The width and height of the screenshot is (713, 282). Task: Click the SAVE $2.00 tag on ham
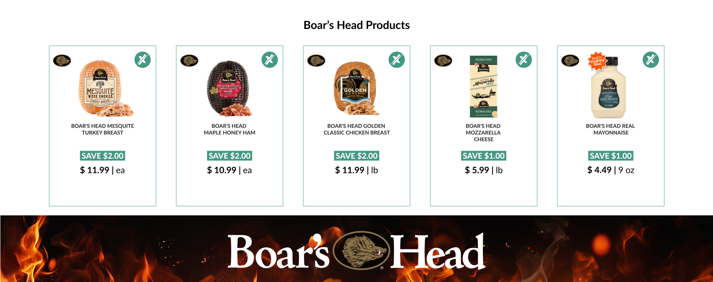point(230,156)
